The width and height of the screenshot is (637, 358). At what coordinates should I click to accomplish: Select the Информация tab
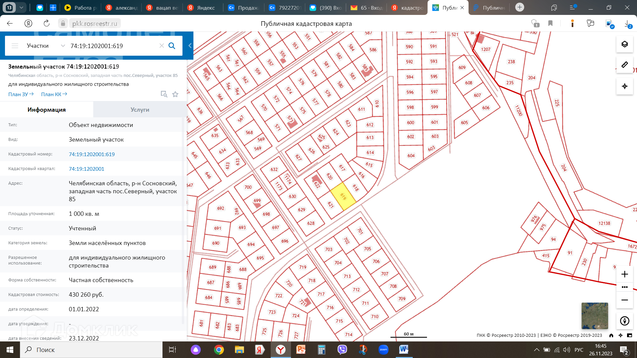pyautogui.click(x=46, y=110)
